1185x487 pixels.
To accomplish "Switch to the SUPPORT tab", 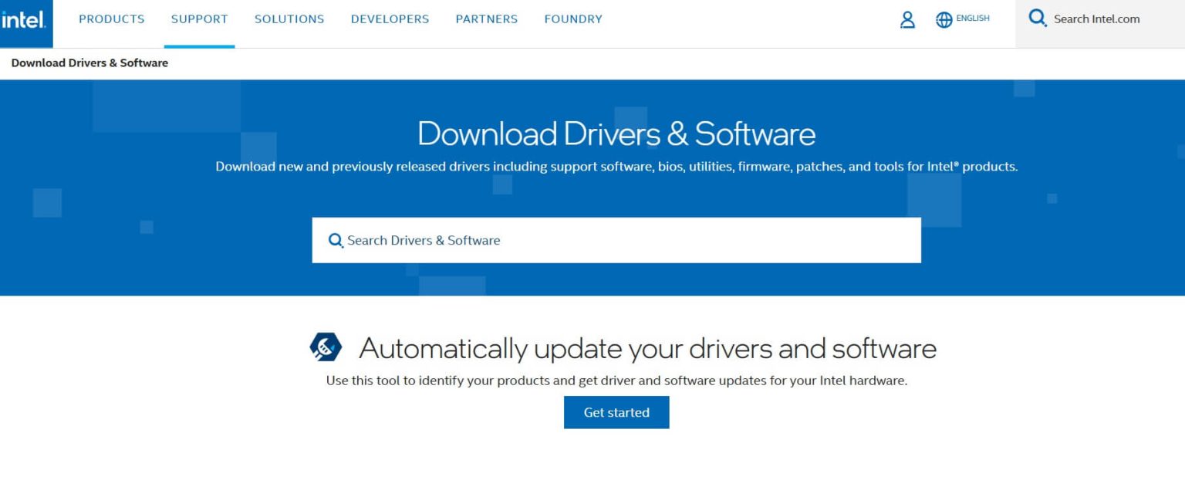I will (x=199, y=19).
